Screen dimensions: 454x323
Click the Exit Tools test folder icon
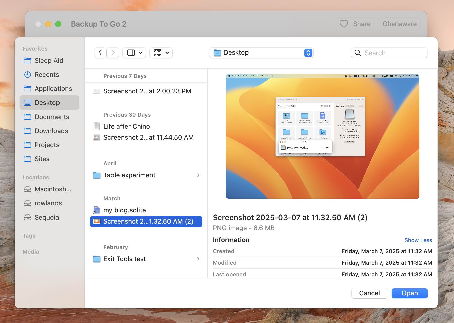(x=97, y=259)
